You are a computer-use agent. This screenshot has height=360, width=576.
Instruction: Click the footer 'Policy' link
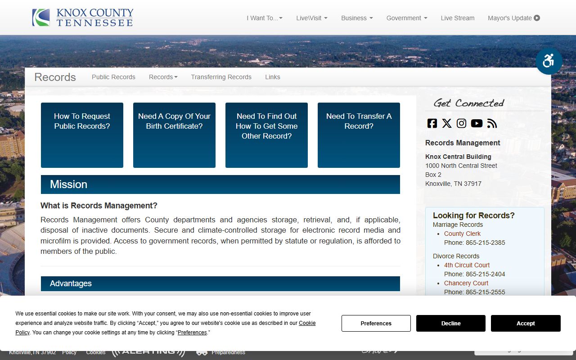[x=69, y=352]
